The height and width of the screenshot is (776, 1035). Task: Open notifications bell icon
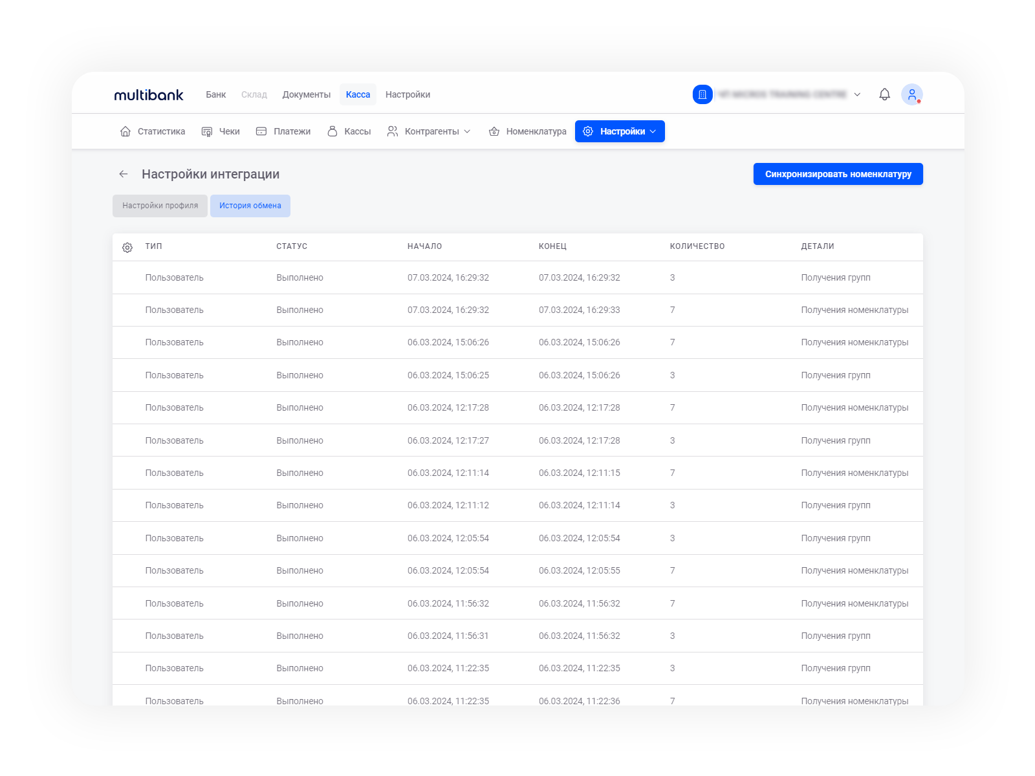click(884, 94)
